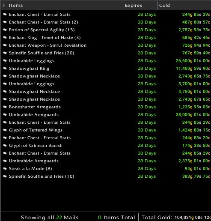Open the three-dot column options menu
This screenshot has height=221, width=211.
click(x=4, y=6)
